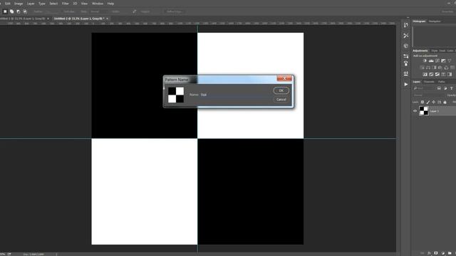Open the Edit menu
The image size is (456, 256).
[8, 4]
